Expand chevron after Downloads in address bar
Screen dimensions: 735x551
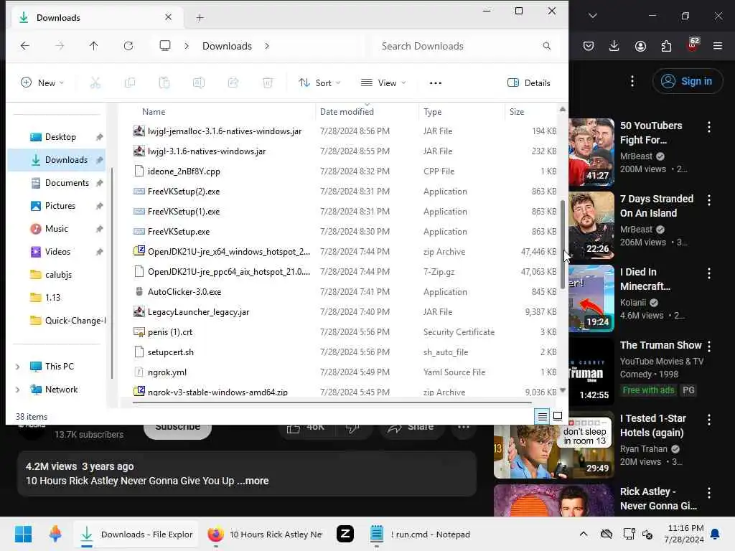pos(267,46)
